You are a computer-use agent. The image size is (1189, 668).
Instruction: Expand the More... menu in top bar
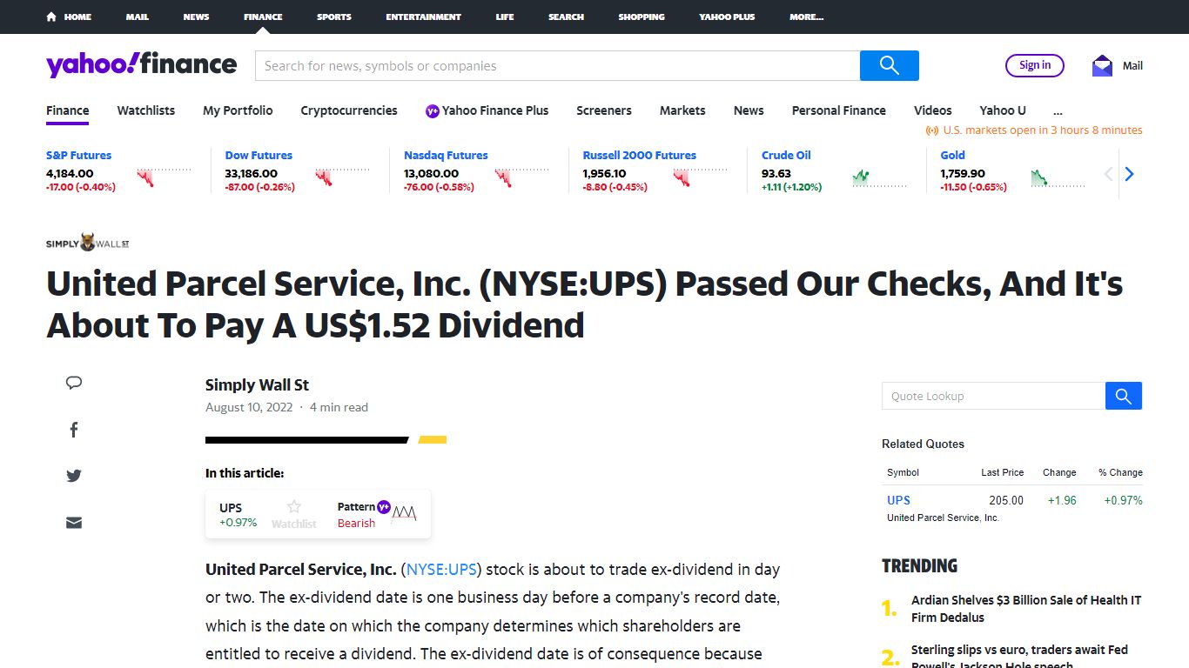tap(806, 17)
